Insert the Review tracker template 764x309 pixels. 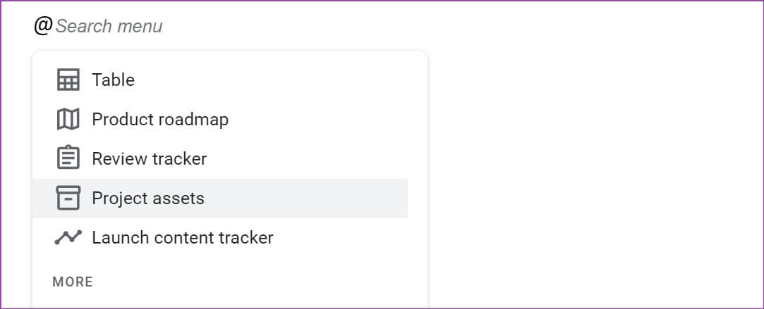pos(220,159)
